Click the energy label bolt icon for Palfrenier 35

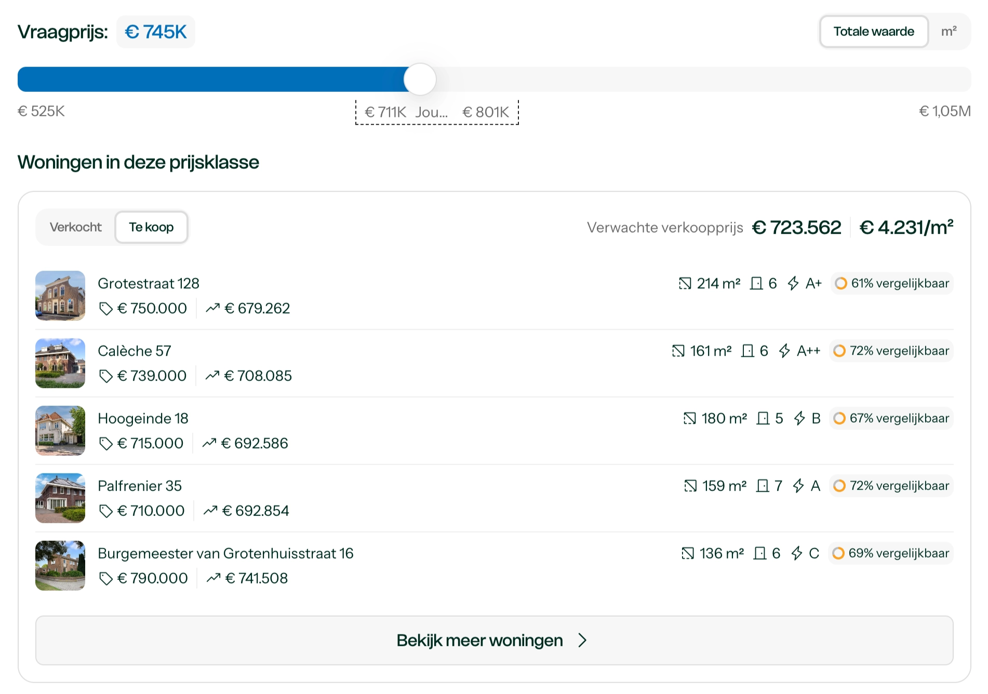click(x=798, y=486)
